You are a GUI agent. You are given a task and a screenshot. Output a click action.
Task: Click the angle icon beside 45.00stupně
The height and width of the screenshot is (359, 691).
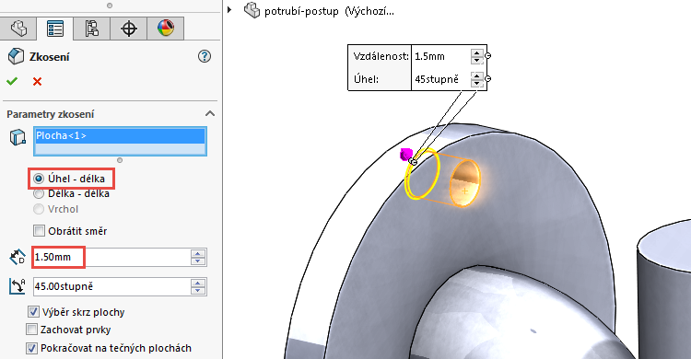(18, 286)
